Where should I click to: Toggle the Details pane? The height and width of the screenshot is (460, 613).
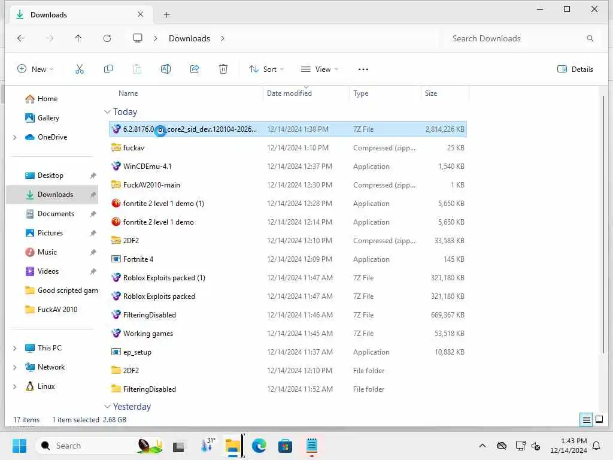[575, 69]
